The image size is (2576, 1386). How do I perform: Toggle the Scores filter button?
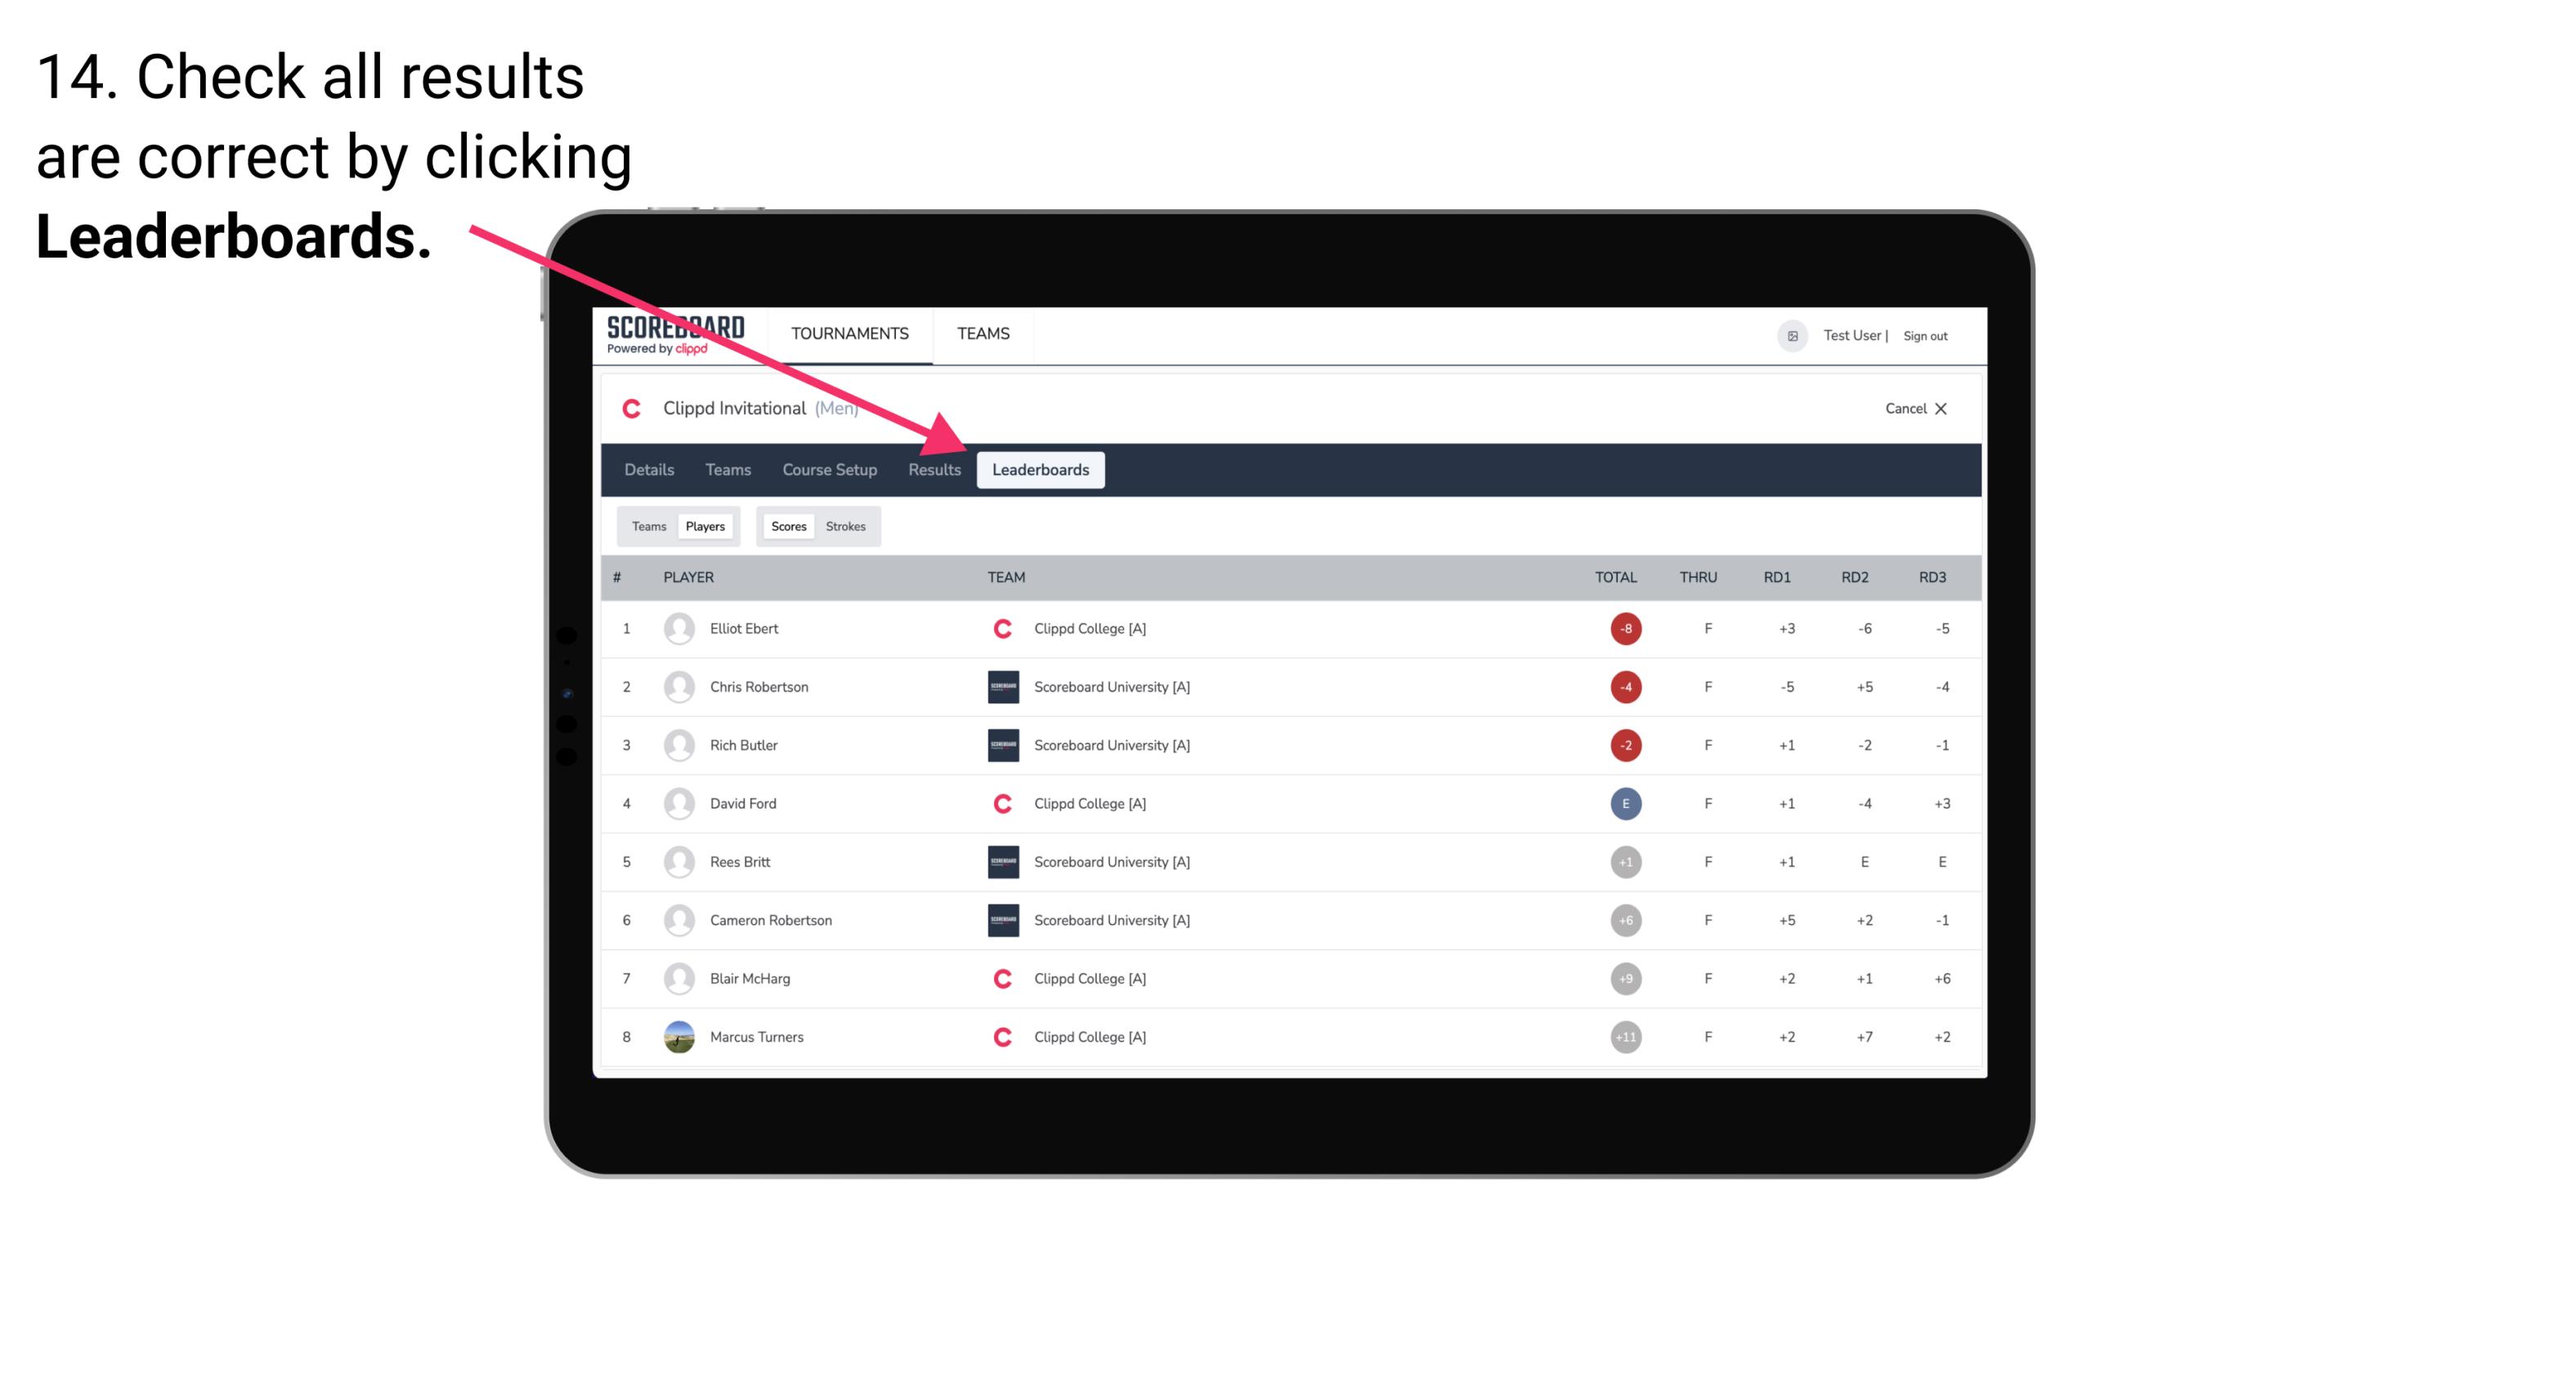click(786, 526)
